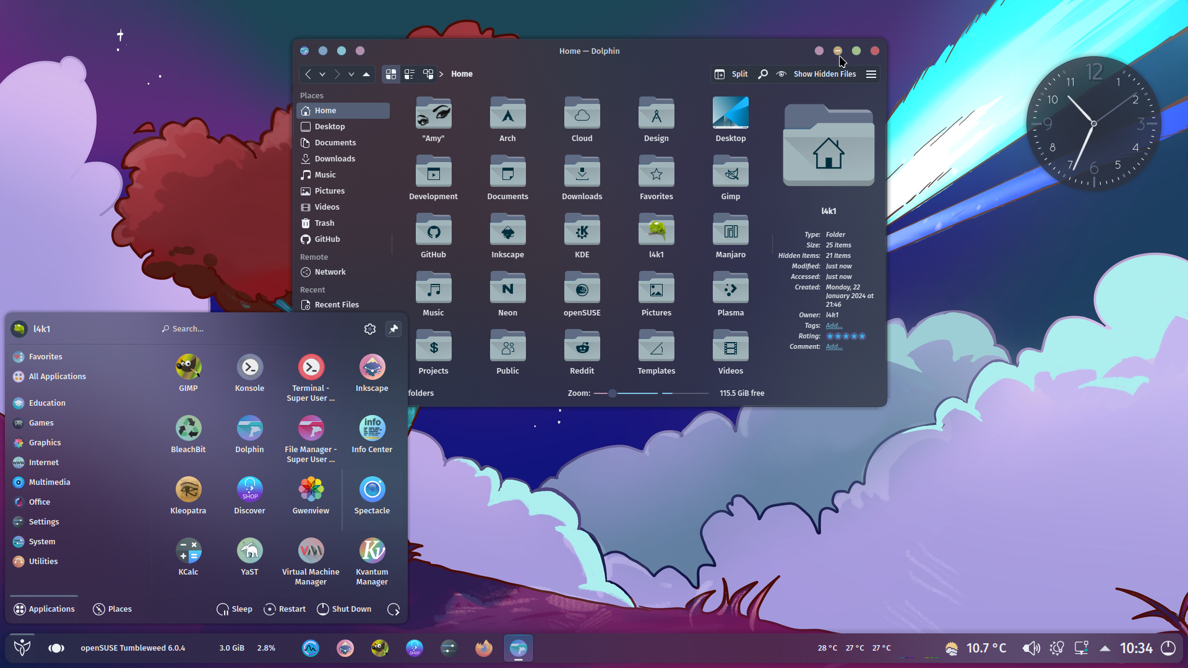Click the volume icon in the system tray
Image resolution: width=1188 pixels, height=668 pixels.
(1031, 648)
